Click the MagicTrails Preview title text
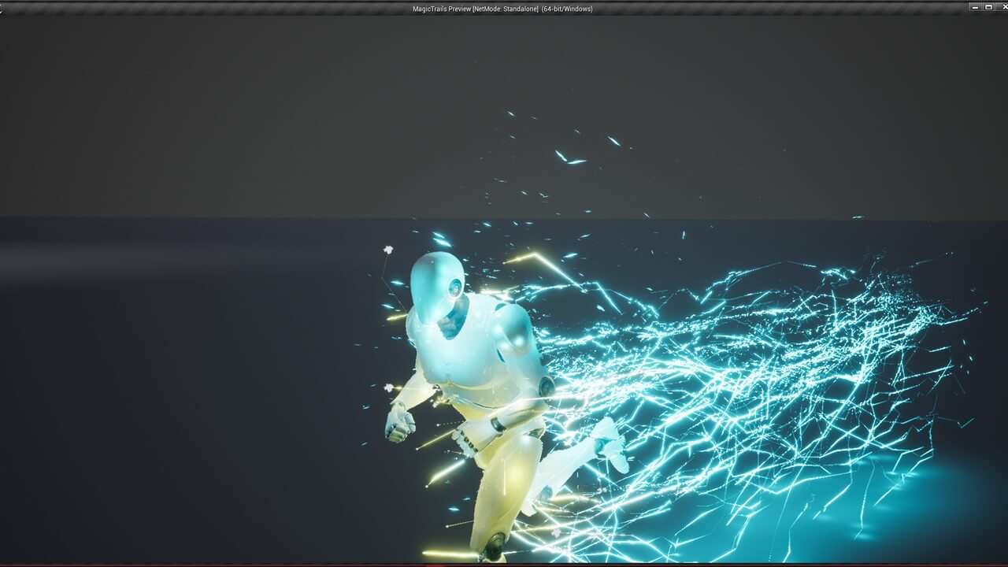 point(502,9)
